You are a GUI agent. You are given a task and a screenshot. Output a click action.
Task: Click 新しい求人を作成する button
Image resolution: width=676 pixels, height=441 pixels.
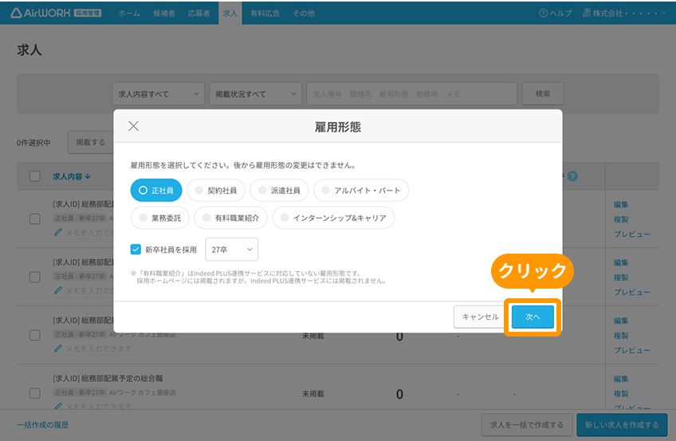[622, 424]
